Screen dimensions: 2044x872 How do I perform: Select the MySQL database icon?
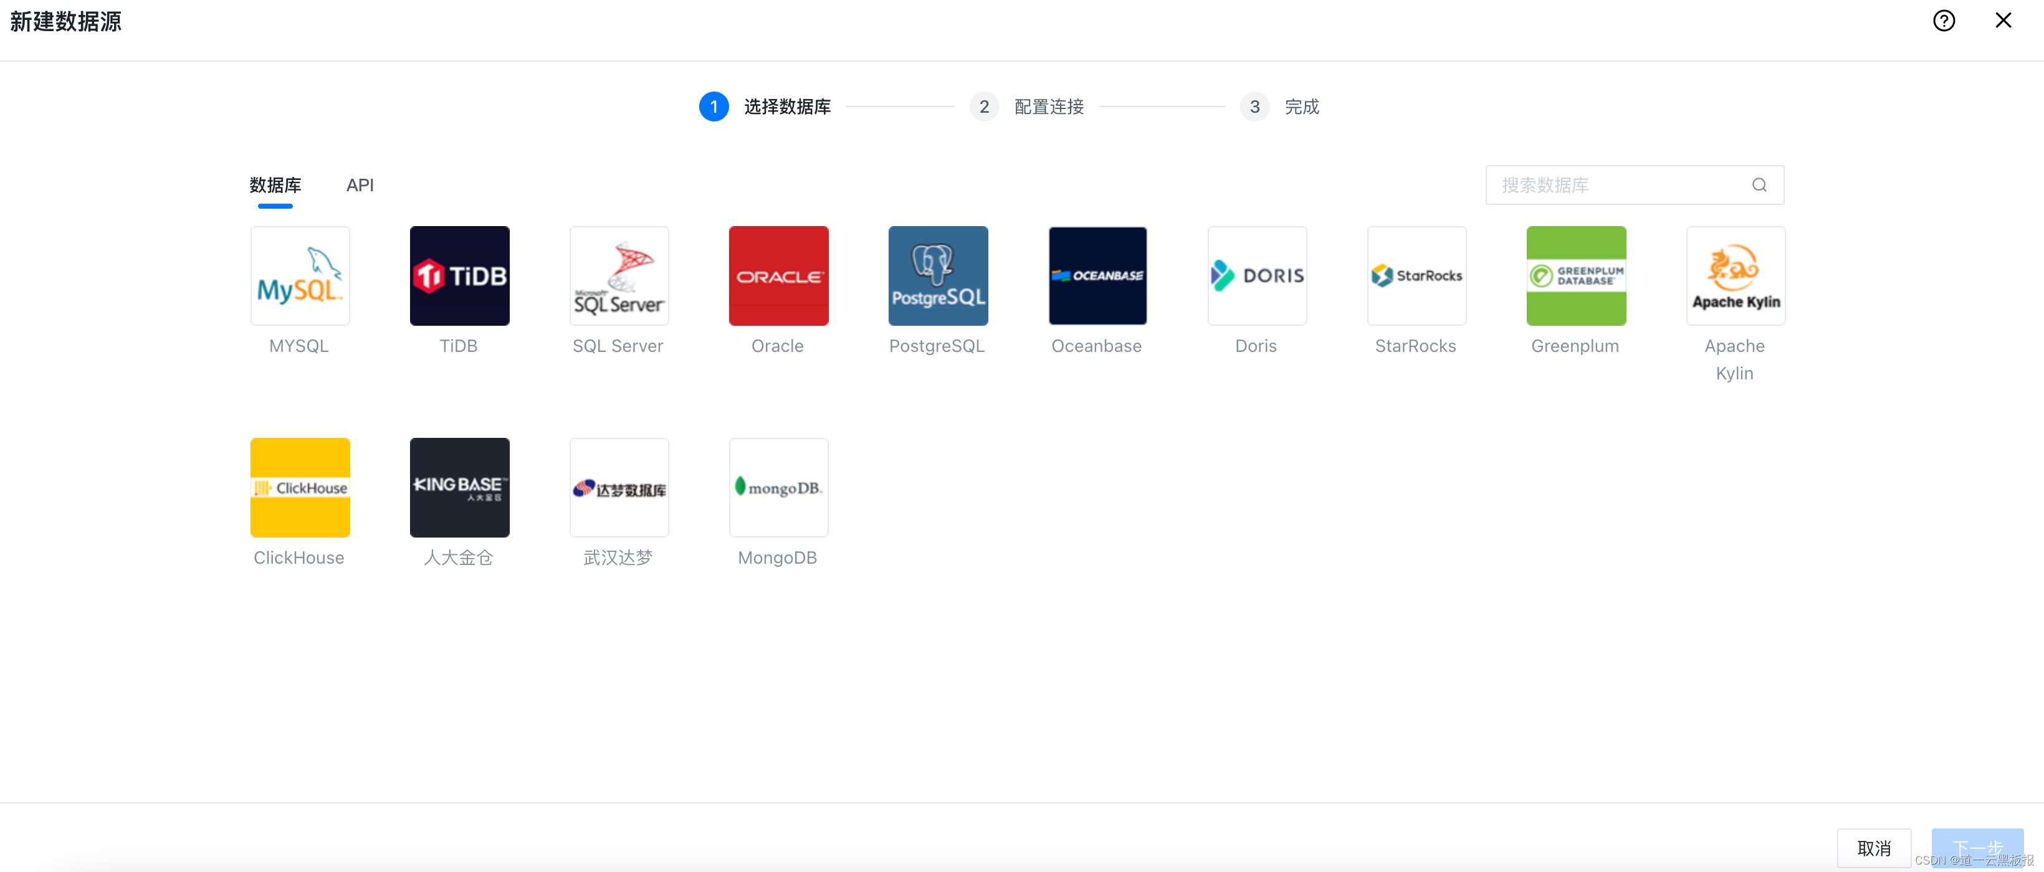pyautogui.click(x=300, y=276)
